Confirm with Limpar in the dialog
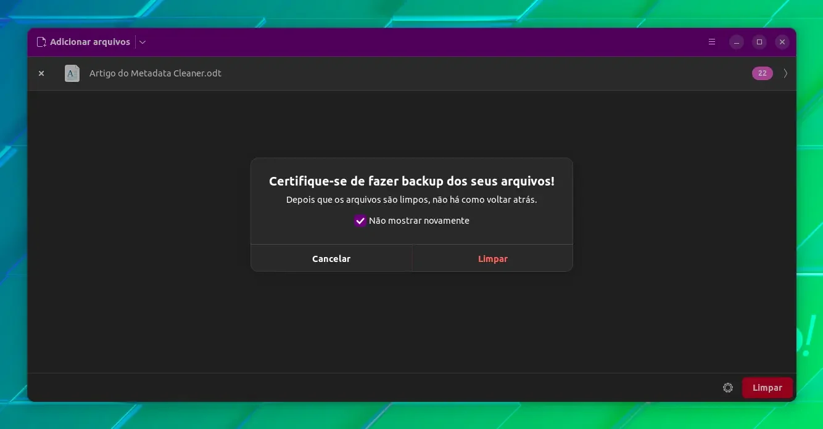This screenshot has height=429, width=823. 493,259
